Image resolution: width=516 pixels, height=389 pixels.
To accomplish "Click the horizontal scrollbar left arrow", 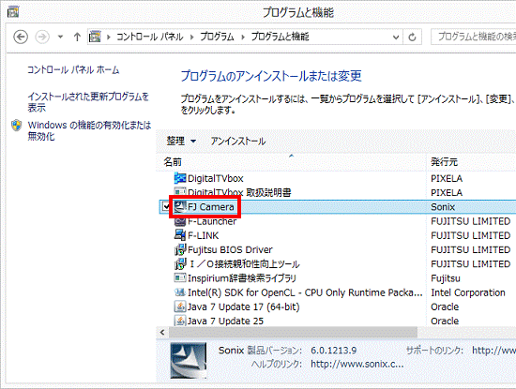I will click(x=162, y=333).
